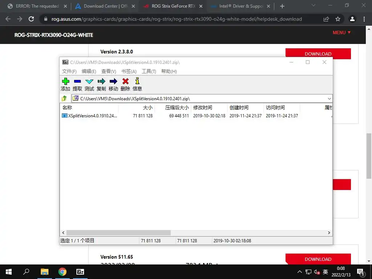Click the Chrome forward arrow

click(x=20, y=19)
